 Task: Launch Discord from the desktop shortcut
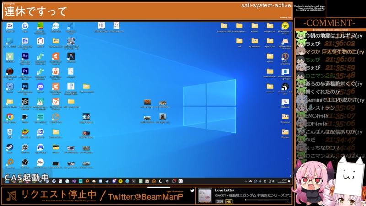[40, 87]
